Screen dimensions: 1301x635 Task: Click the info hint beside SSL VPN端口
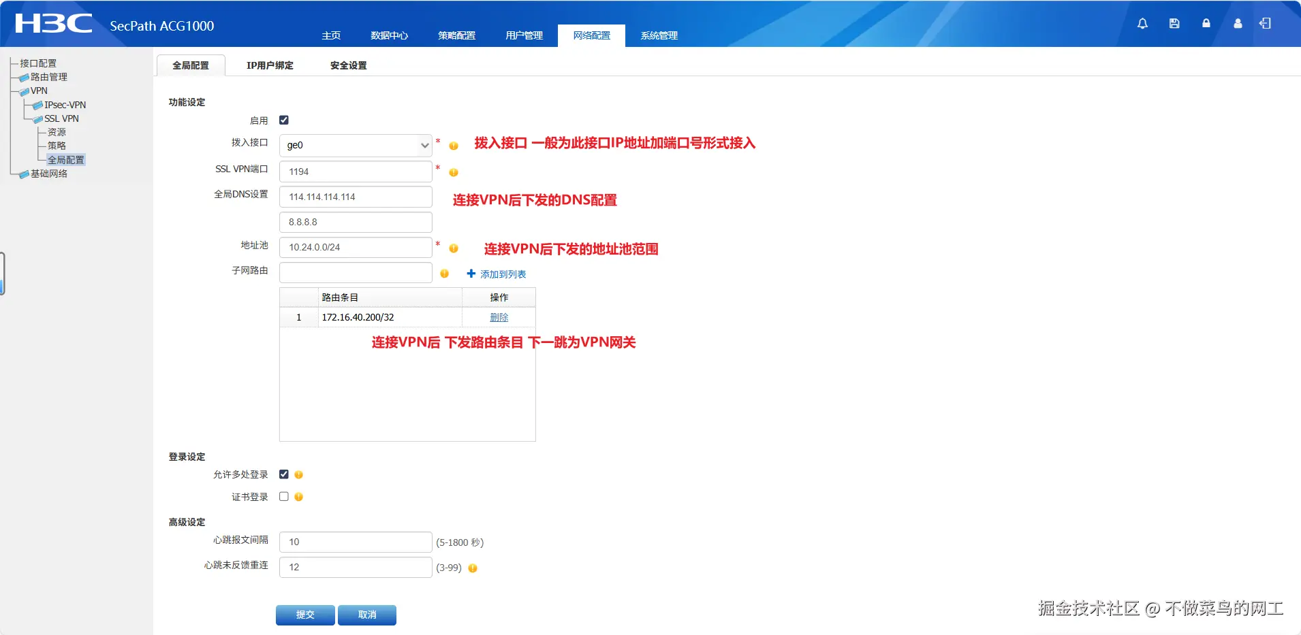pyautogui.click(x=454, y=172)
